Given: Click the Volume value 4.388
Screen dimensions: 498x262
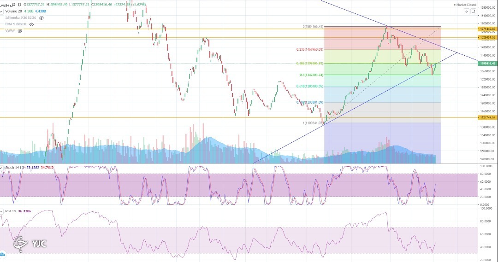Looking at the screenshot, I should pos(29,11).
